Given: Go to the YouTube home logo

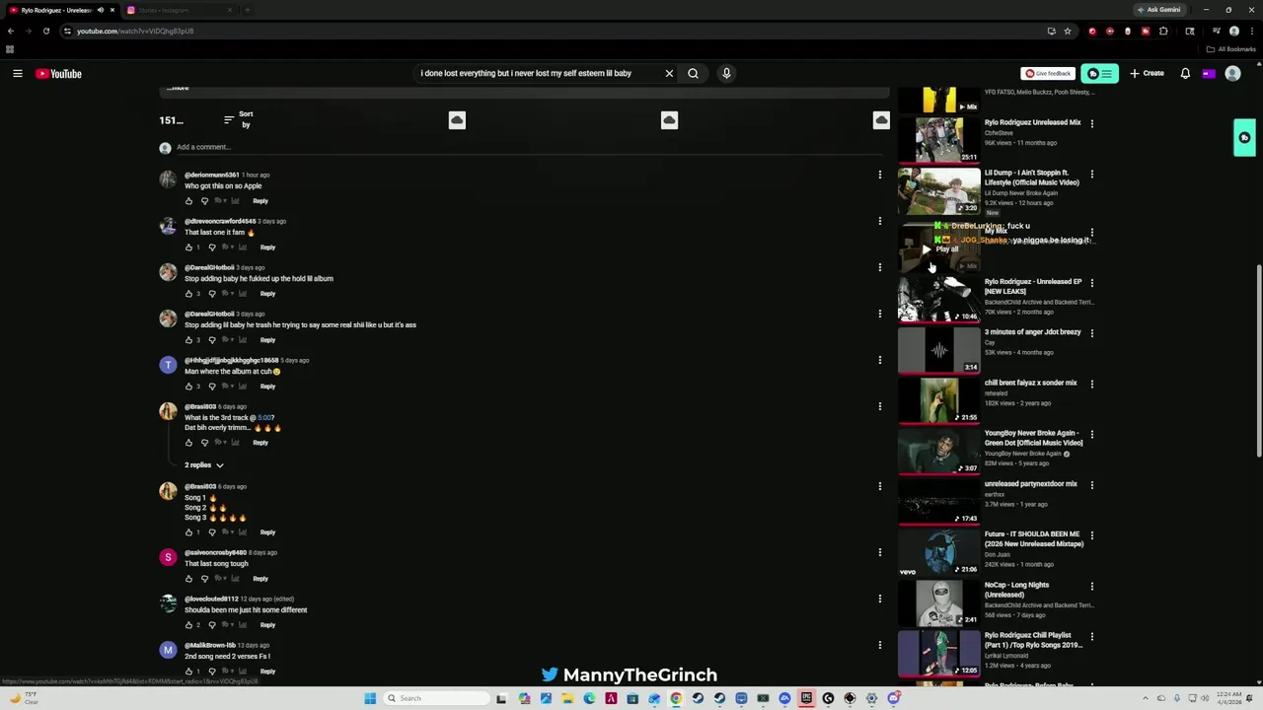Looking at the screenshot, I should 58,74.
